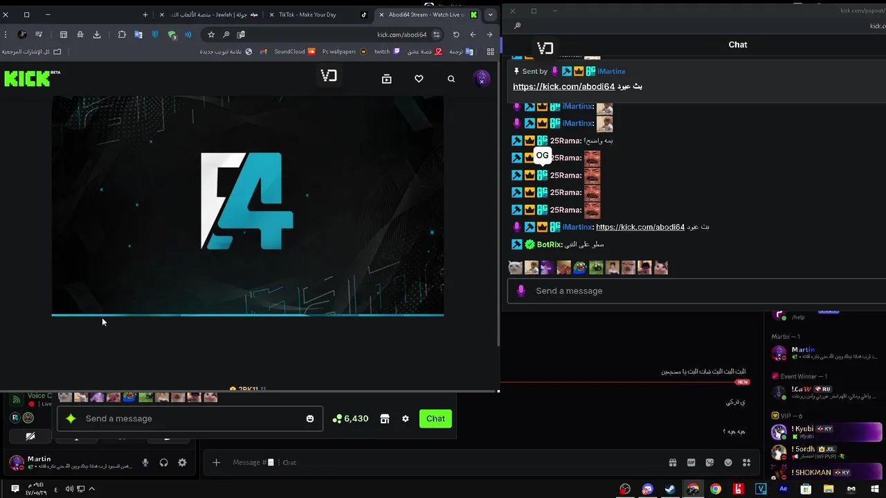Open Google Chrome from the taskbar

716,489
